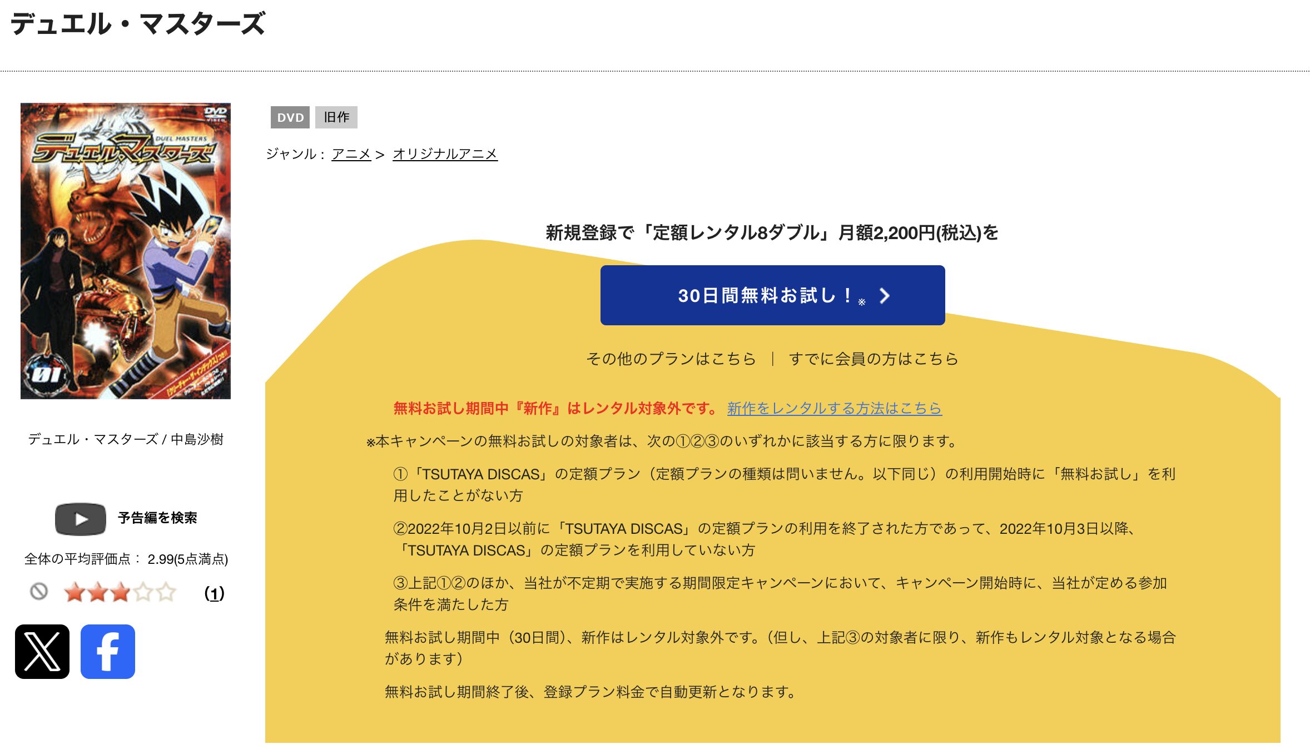1310x754 pixels.
Task: Open the アニメ genre link
Action: [x=351, y=154]
